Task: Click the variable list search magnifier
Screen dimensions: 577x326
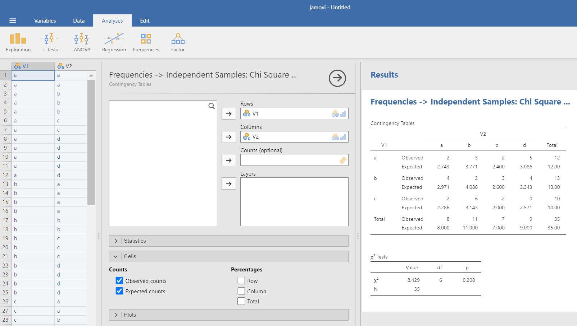Action: click(x=212, y=106)
